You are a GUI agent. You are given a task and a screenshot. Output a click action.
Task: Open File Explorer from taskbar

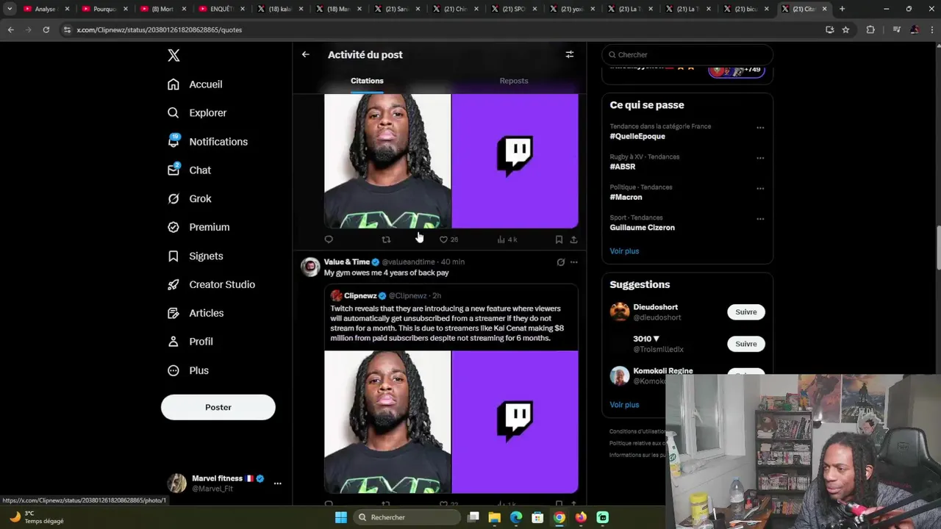click(495, 517)
